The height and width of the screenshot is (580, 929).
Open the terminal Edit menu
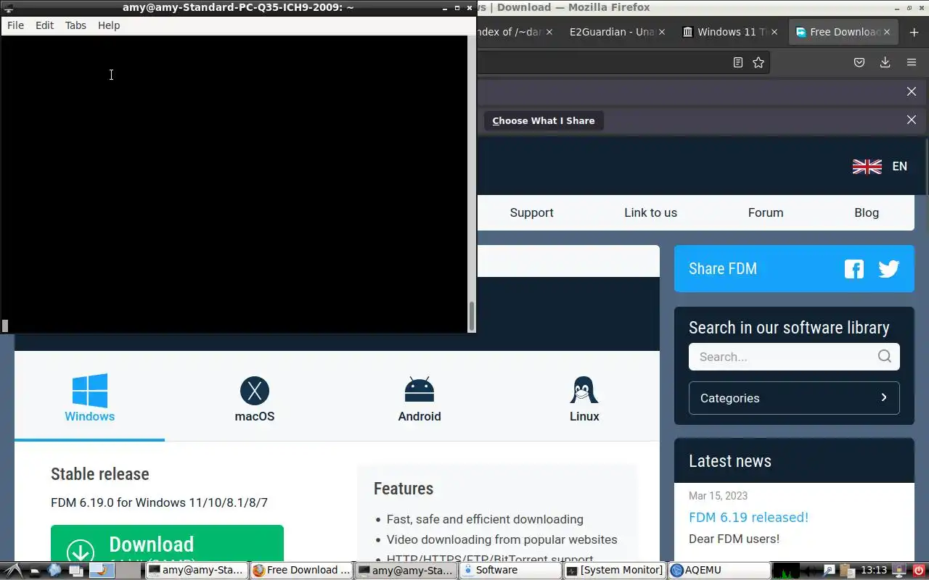pyautogui.click(x=44, y=25)
